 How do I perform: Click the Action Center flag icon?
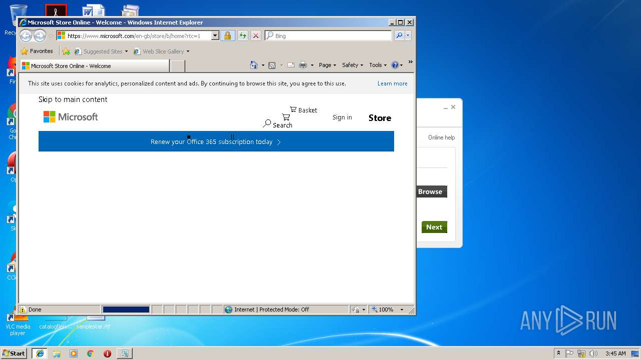[x=569, y=353]
